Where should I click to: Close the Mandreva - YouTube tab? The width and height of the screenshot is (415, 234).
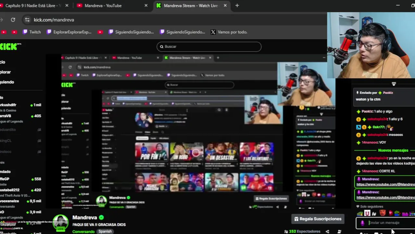tap(146, 6)
